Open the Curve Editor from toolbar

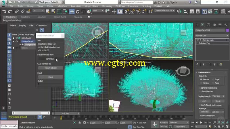click(210, 11)
